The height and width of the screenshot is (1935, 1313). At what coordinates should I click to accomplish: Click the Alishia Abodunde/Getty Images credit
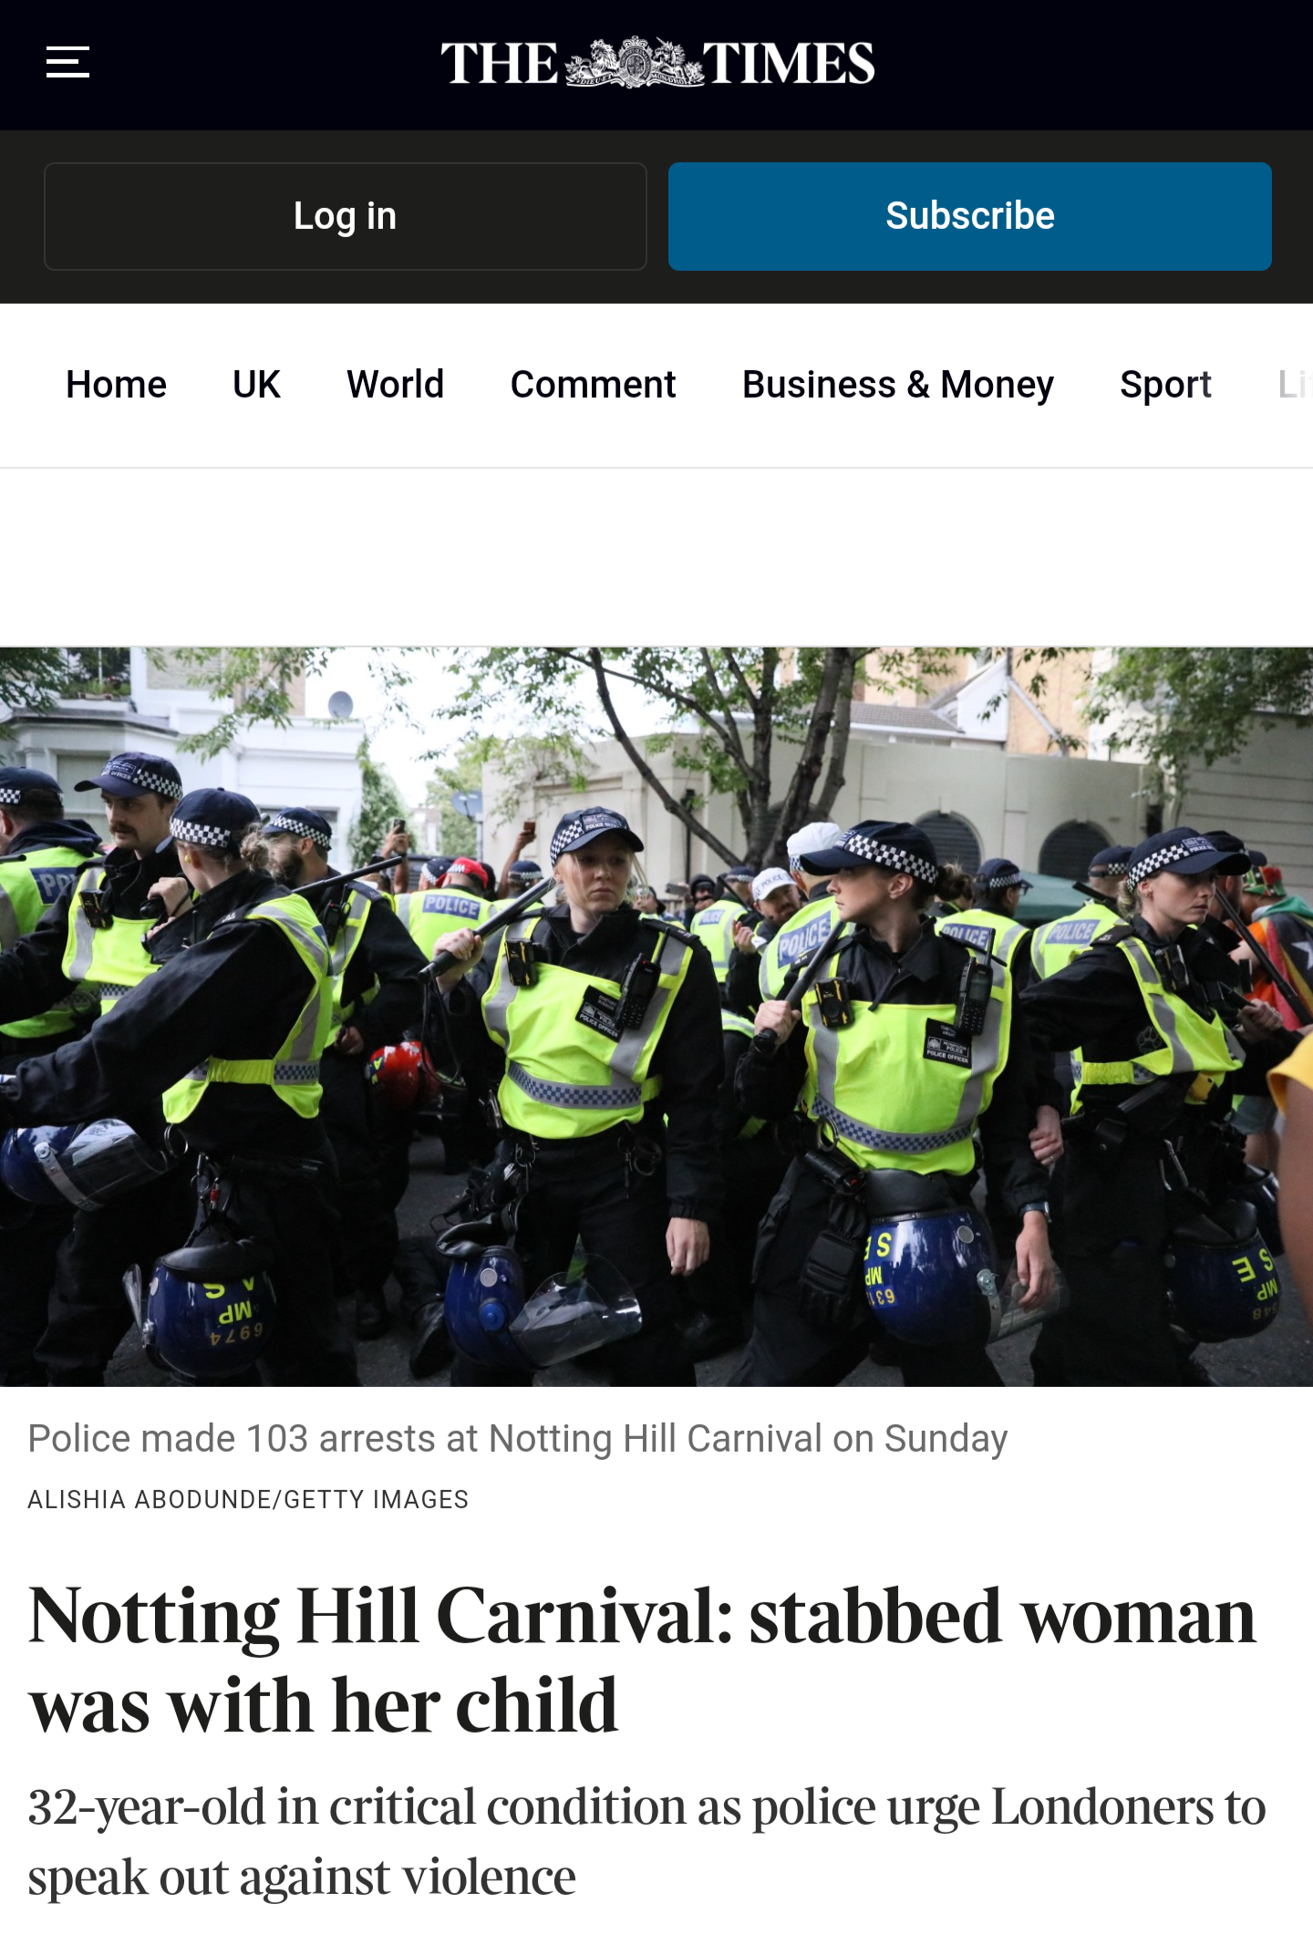[x=248, y=1499]
